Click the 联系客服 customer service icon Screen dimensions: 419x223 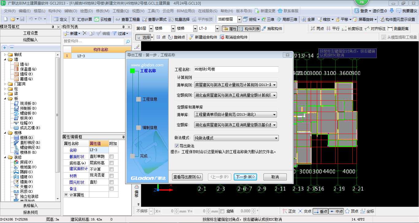[x=288, y=11]
